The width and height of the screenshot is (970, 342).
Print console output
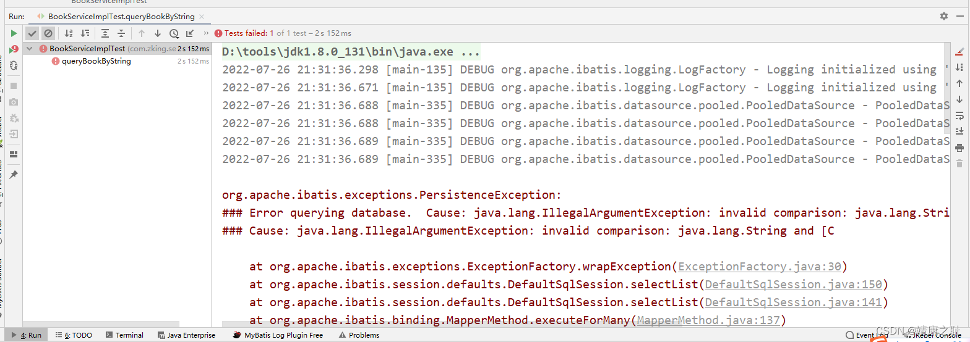pyautogui.click(x=959, y=148)
